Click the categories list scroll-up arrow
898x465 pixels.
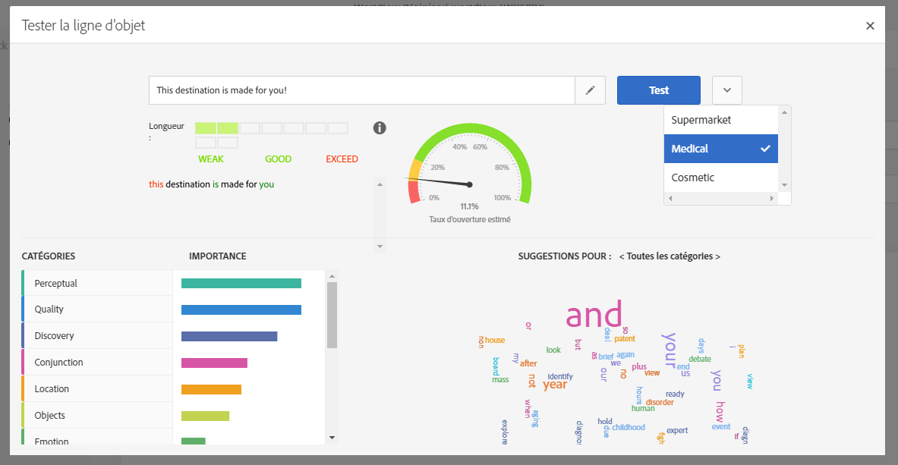click(x=332, y=276)
